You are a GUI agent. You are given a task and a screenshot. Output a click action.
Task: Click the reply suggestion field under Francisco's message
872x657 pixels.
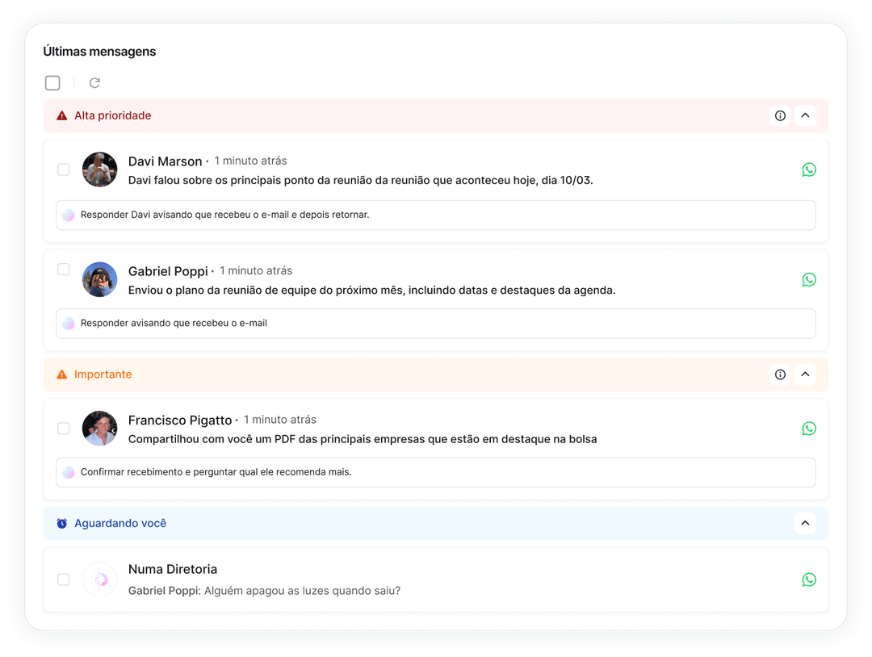click(436, 472)
